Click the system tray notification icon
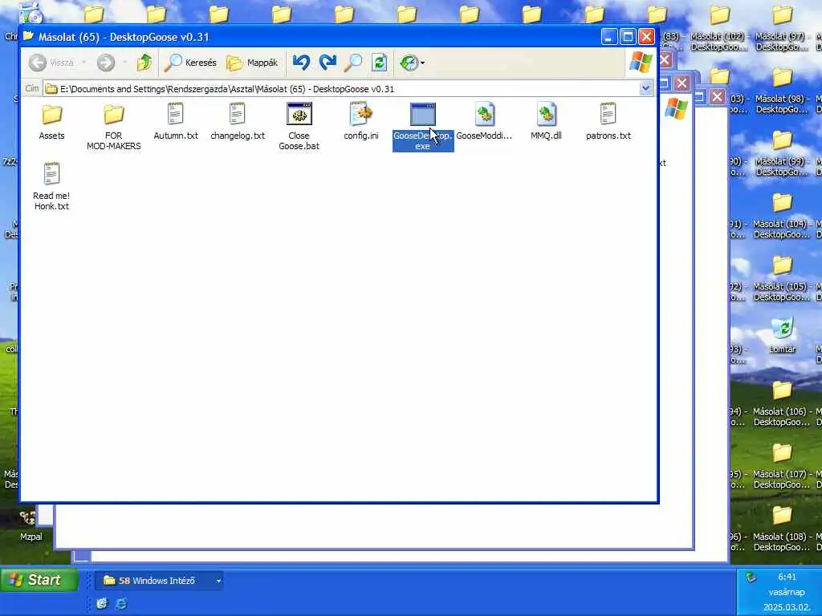Viewport: 822px width, 616px height. pyautogui.click(x=751, y=577)
